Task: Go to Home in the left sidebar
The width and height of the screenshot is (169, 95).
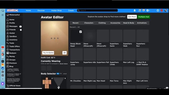Action: tap(11, 20)
